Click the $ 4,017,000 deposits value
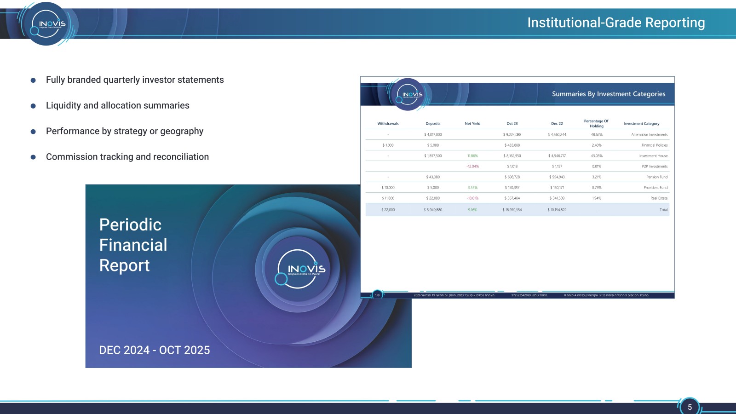736x414 pixels. coord(433,135)
